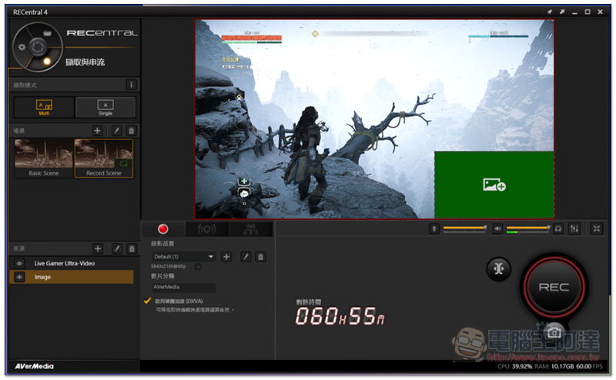Toggle visibility of Image source
Screen dimensions: 616x380
point(19,277)
